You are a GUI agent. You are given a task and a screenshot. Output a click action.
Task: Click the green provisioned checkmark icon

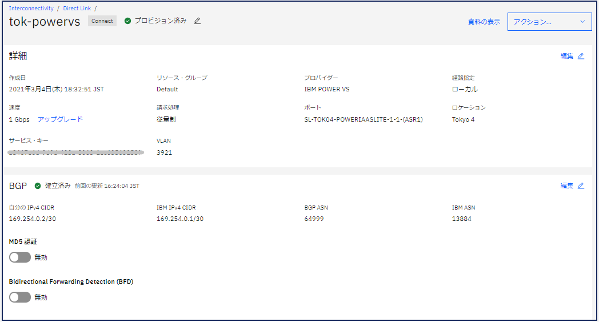tap(127, 21)
